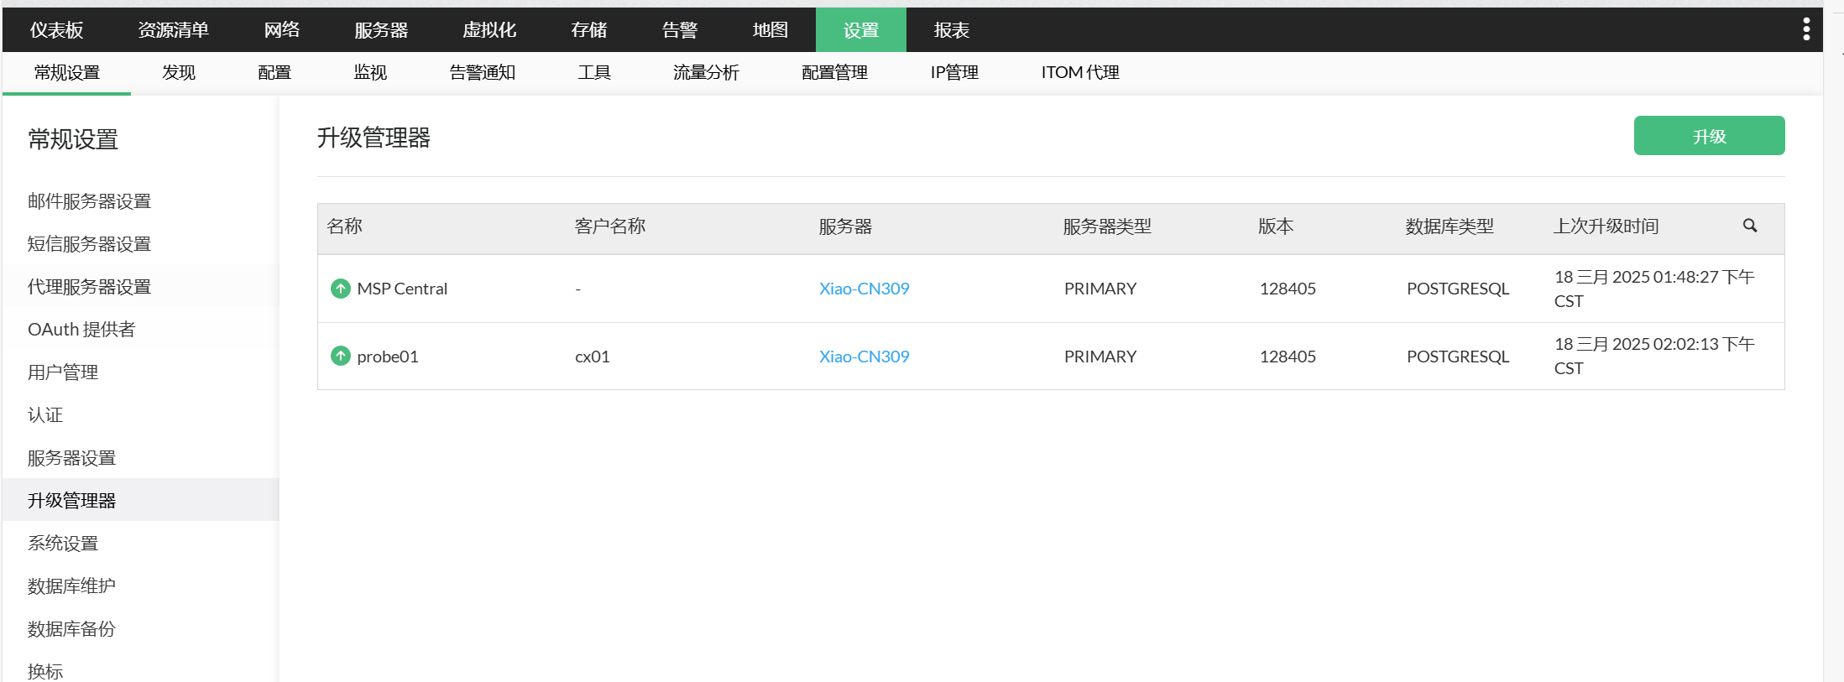Click the green status icon for MSP Central
Screen dimensions: 1844x682
pyautogui.click(x=340, y=289)
